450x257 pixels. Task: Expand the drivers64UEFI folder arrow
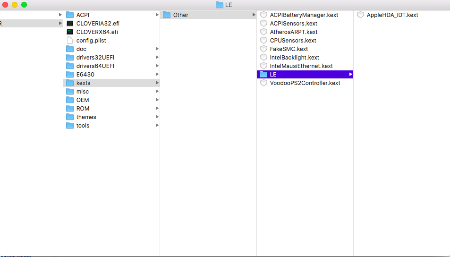[x=157, y=66]
